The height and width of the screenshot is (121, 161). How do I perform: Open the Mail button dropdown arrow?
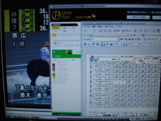pyautogui.click(x=143, y=31)
